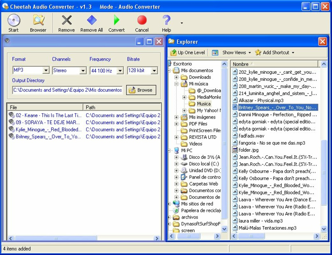Click the folder.jpg image file icon
Image resolution: width=332 pixels, height=255 pixels.
coord(235,150)
